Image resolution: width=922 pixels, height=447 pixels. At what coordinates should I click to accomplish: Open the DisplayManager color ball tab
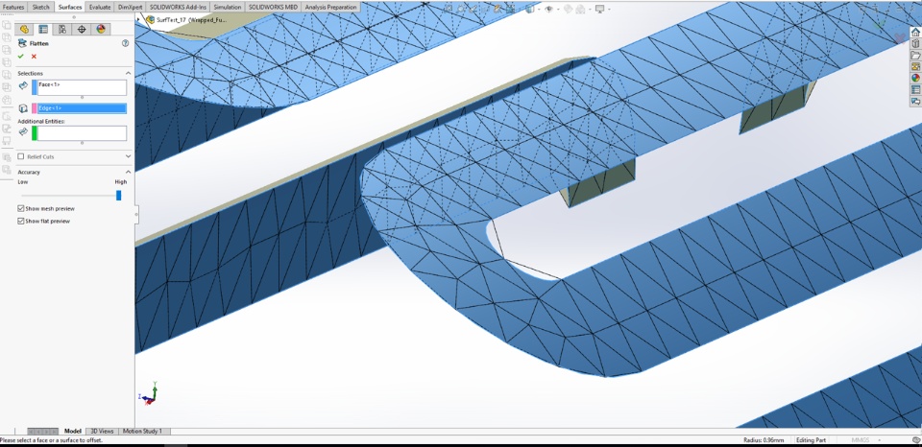pyautogui.click(x=101, y=30)
